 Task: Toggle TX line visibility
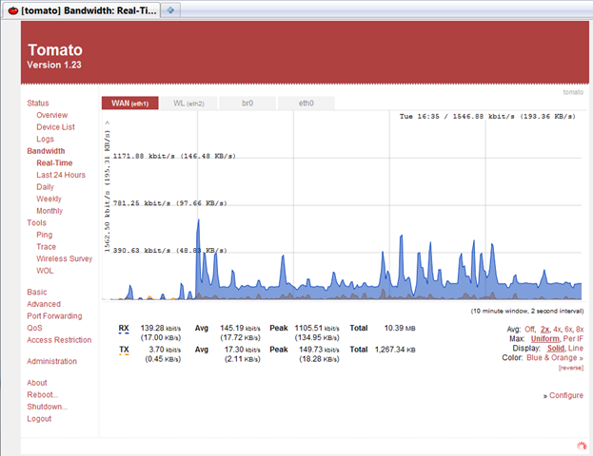click(124, 350)
